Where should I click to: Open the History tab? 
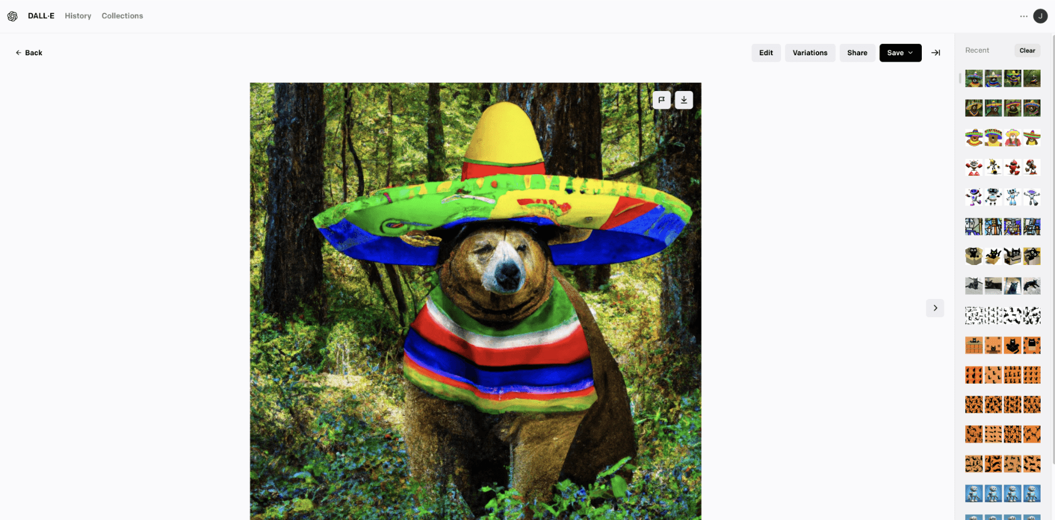click(x=78, y=16)
